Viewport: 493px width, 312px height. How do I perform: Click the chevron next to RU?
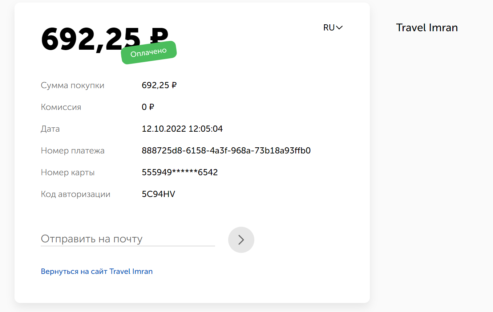pos(339,28)
